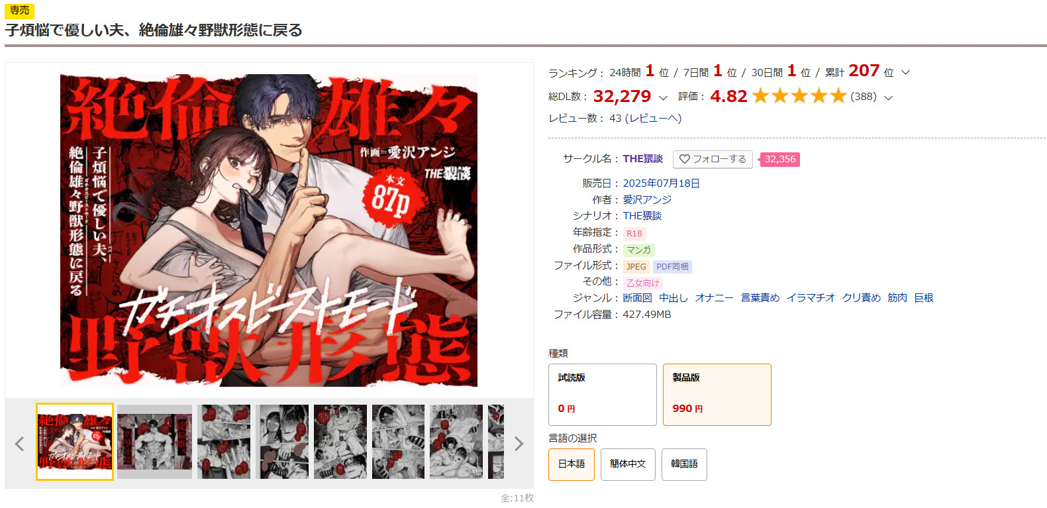
Task: Click the JPEG file format tag
Action: 636,266
